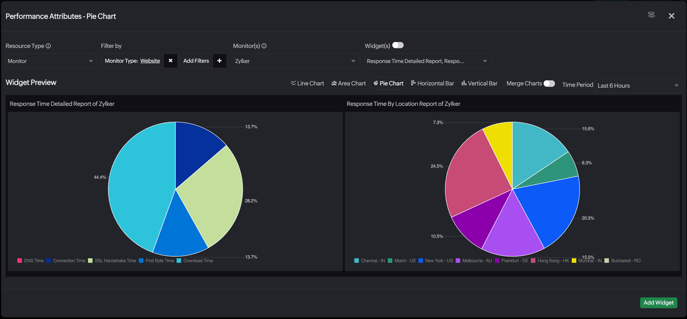Switch to Area Chart view
687x319 pixels.
[x=349, y=83]
